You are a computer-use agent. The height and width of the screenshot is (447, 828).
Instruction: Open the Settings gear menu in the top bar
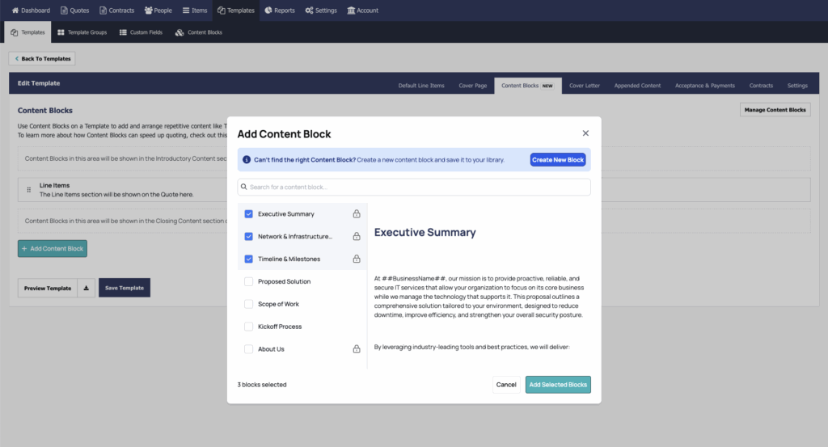click(x=321, y=11)
